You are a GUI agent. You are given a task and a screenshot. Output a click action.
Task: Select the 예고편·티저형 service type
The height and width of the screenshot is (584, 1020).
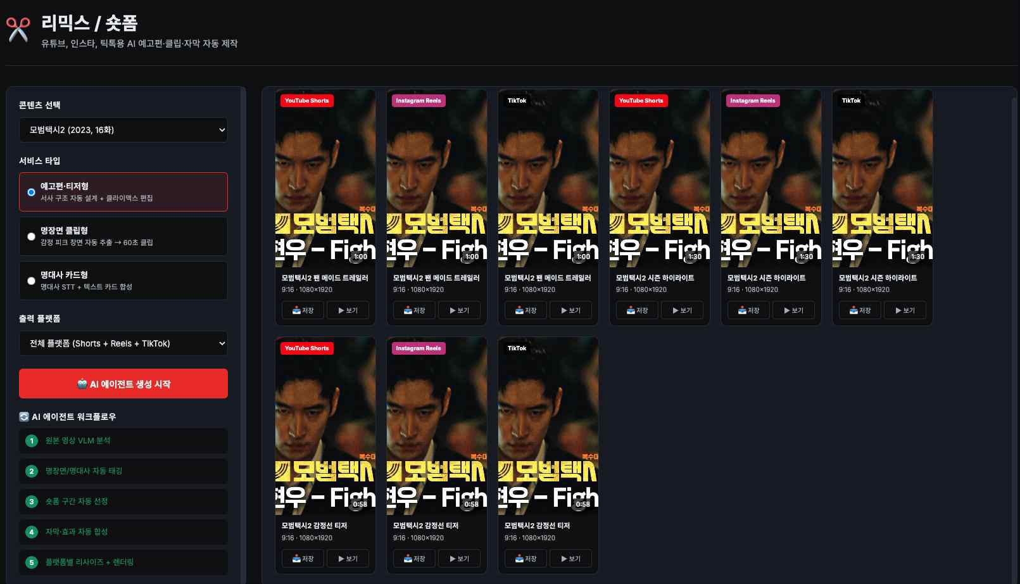click(x=123, y=192)
